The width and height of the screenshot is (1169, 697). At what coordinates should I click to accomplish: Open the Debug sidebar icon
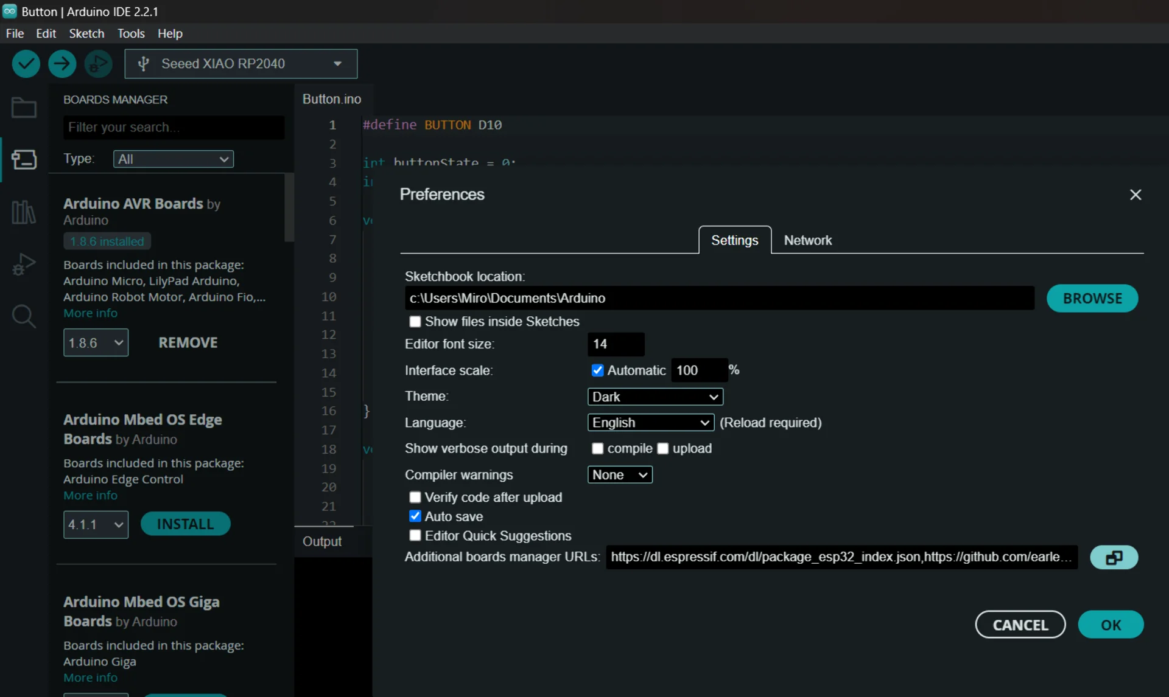[x=24, y=265]
